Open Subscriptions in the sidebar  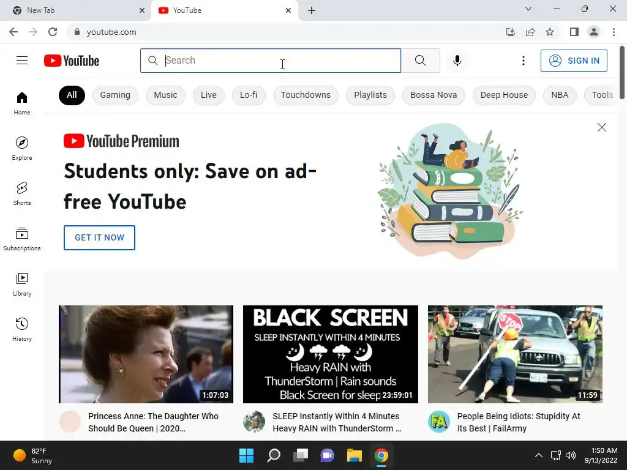coord(22,239)
